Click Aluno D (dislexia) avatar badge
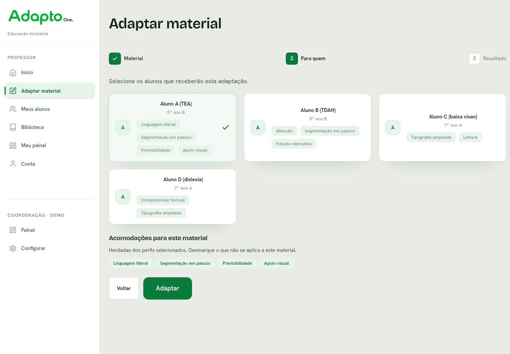This screenshot has width=510, height=354. [123, 197]
